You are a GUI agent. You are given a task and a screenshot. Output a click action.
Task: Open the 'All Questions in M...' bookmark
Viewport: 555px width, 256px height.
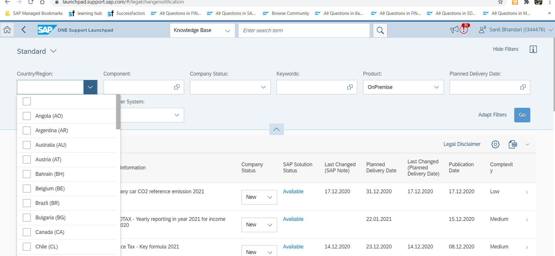click(x=507, y=13)
